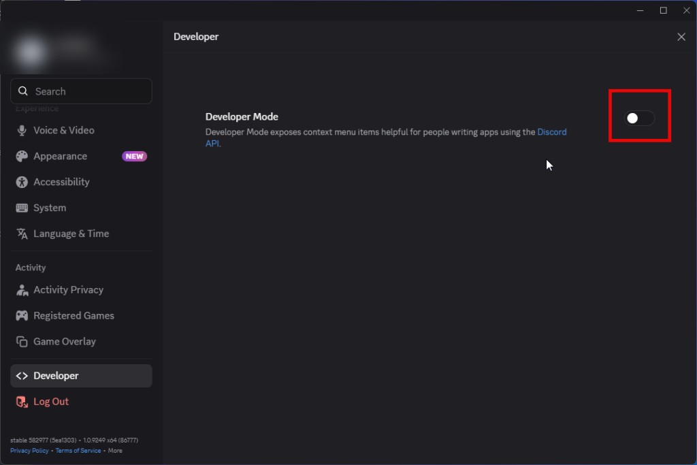Click the Accessibility person icon

pyautogui.click(x=21, y=182)
